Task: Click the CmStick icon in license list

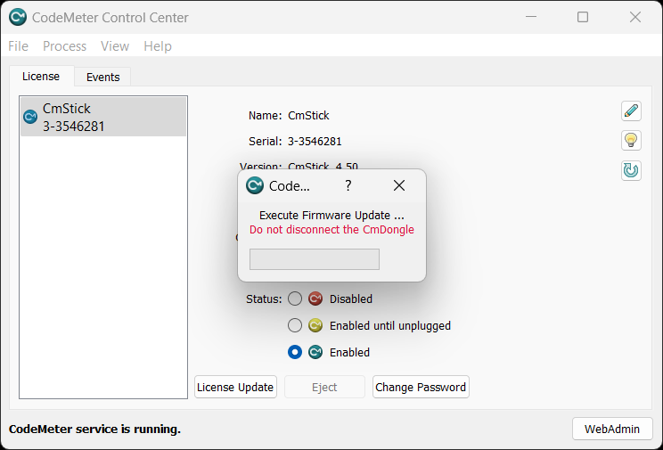Action: (30, 117)
